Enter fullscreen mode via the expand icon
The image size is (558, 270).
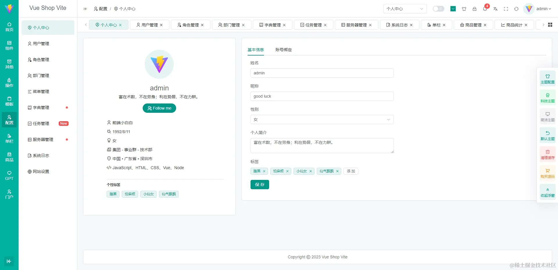(x=506, y=9)
